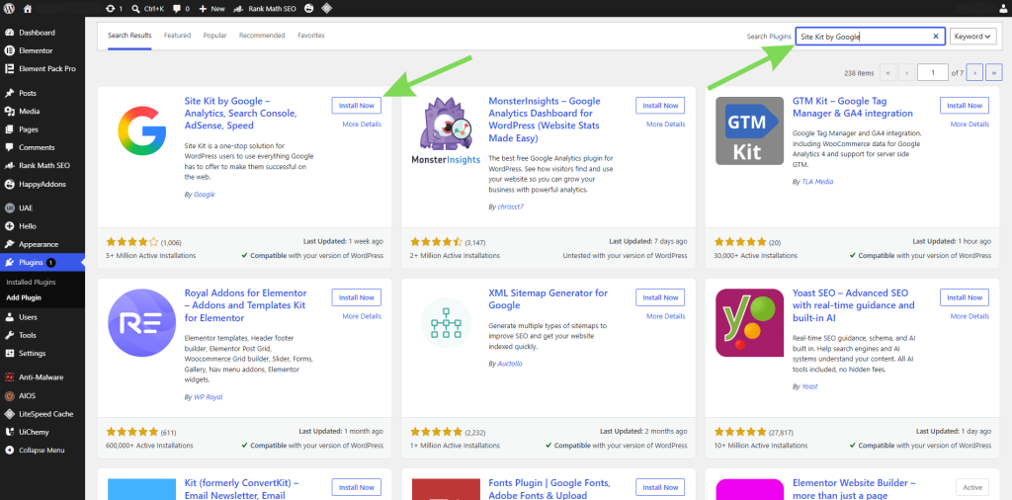Select the Add Plugin submenu item
Image resolution: width=1012 pixels, height=500 pixels.
(x=24, y=297)
